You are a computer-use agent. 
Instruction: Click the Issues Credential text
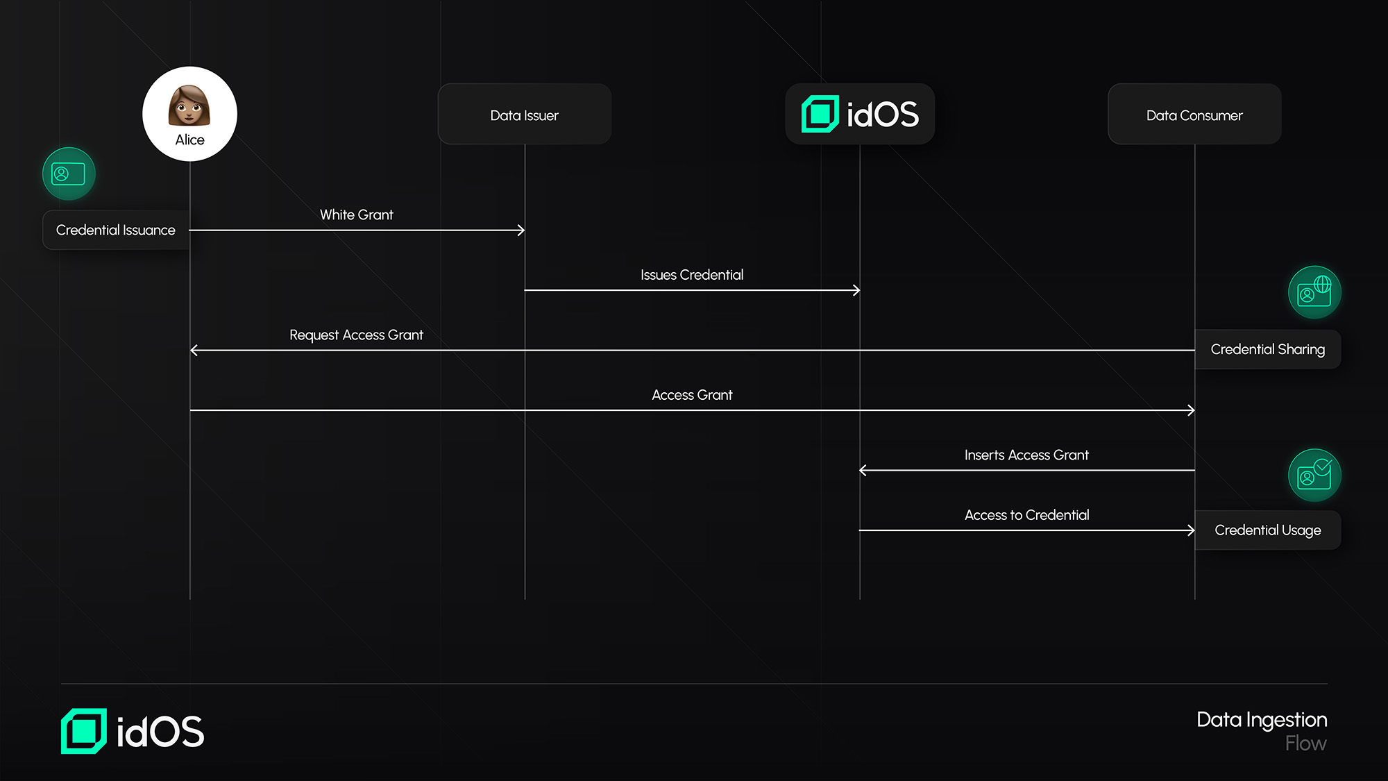(691, 275)
